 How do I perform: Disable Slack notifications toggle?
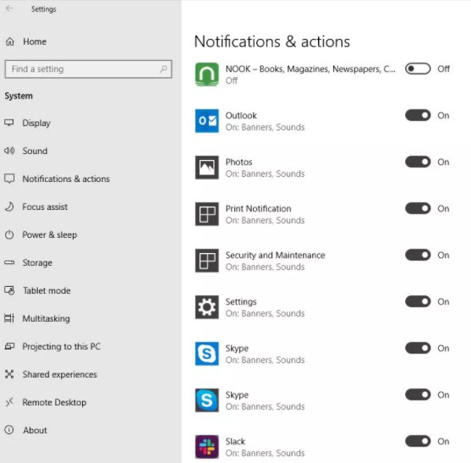tap(418, 441)
